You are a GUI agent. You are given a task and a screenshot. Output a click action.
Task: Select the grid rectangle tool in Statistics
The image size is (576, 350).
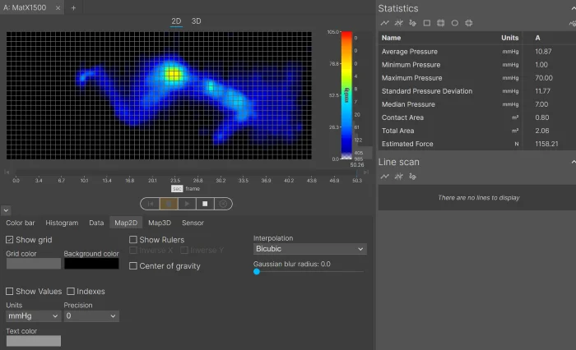441,23
